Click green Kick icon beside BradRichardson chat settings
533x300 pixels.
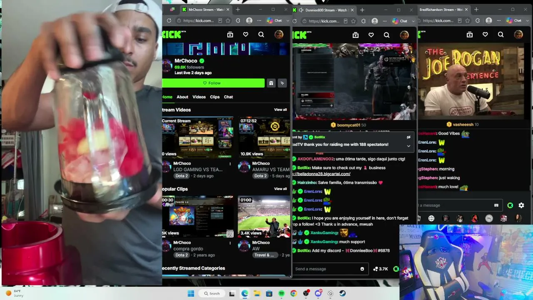pyautogui.click(x=510, y=205)
